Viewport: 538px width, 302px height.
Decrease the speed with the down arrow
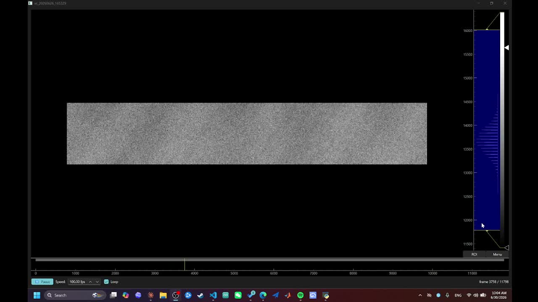[x=97, y=282]
